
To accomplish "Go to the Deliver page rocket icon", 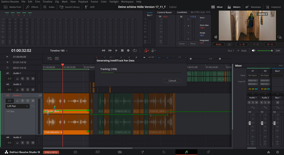I will 208,152.
